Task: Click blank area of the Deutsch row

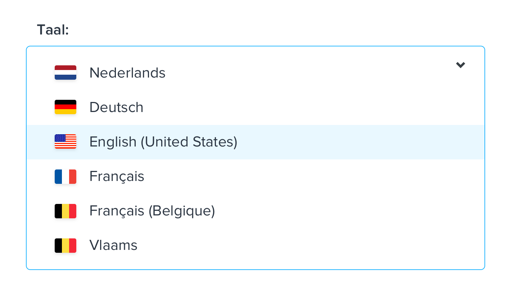Action: click(313, 107)
